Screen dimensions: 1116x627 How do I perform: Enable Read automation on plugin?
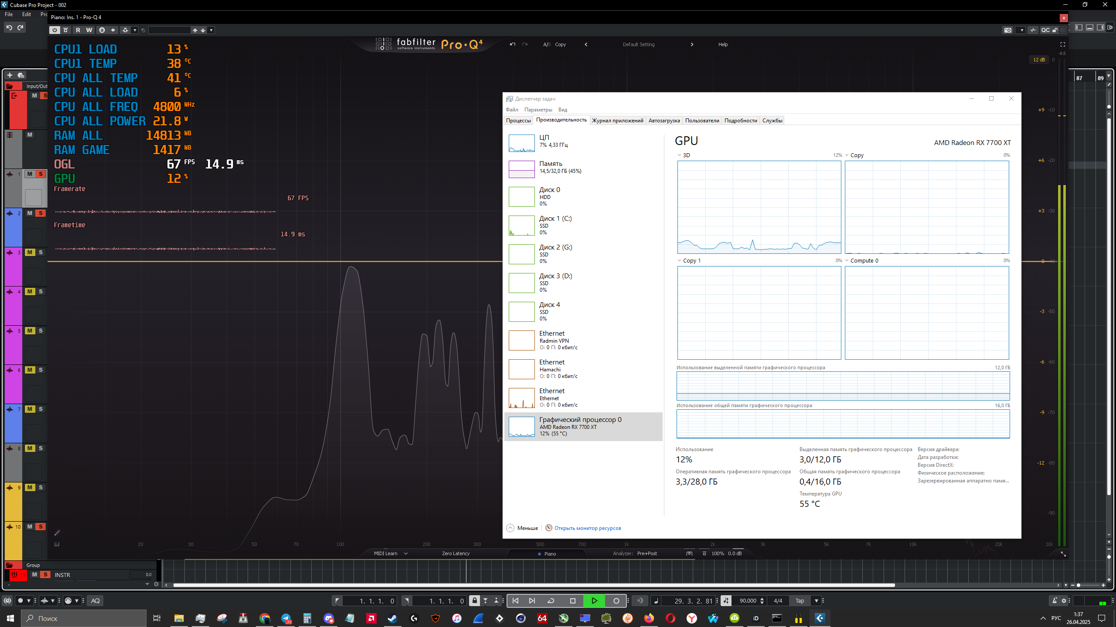[x=78, y=30]
